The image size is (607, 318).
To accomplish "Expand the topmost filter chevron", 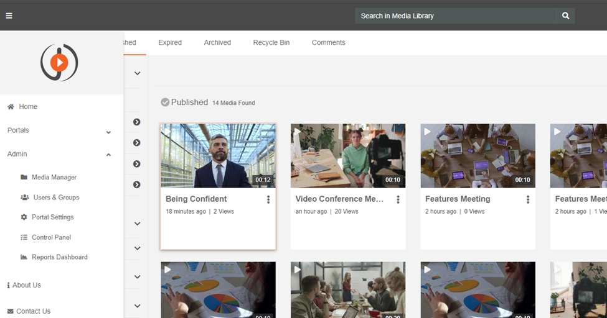I will [137, 73].
